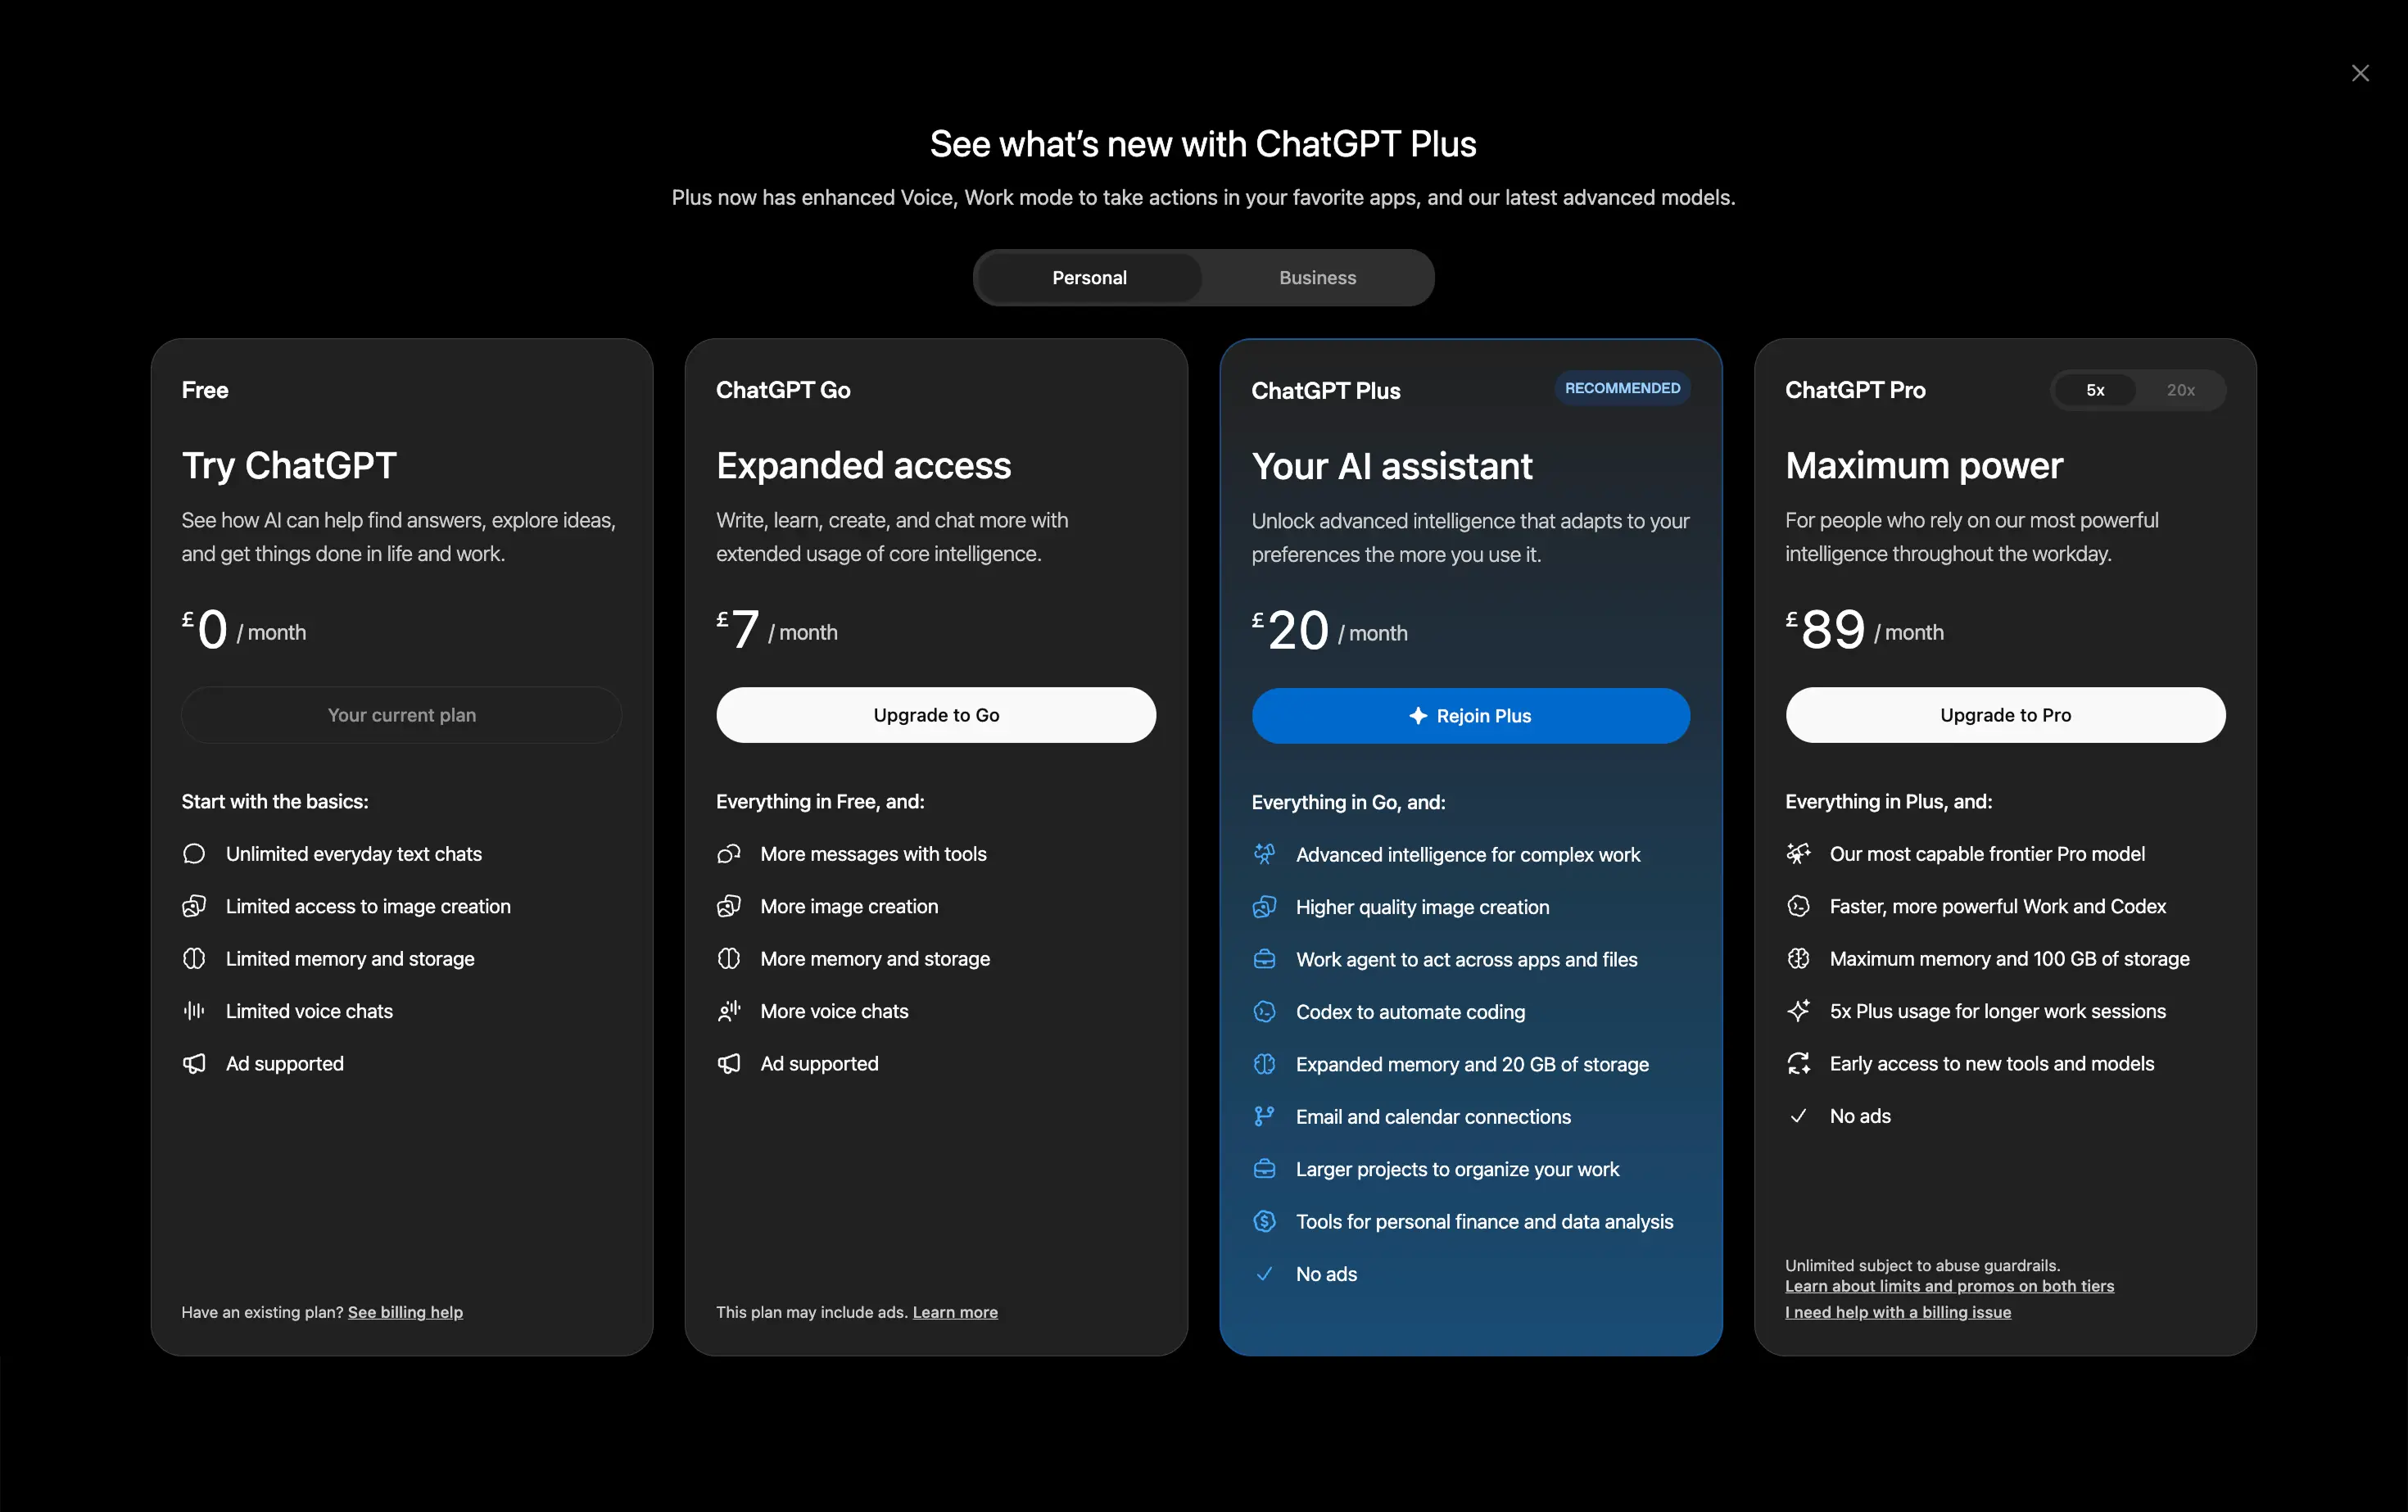Select the 5x ChatGPT Pro option
Screen dimensions: 2408x1512
tap(2095, 390)
